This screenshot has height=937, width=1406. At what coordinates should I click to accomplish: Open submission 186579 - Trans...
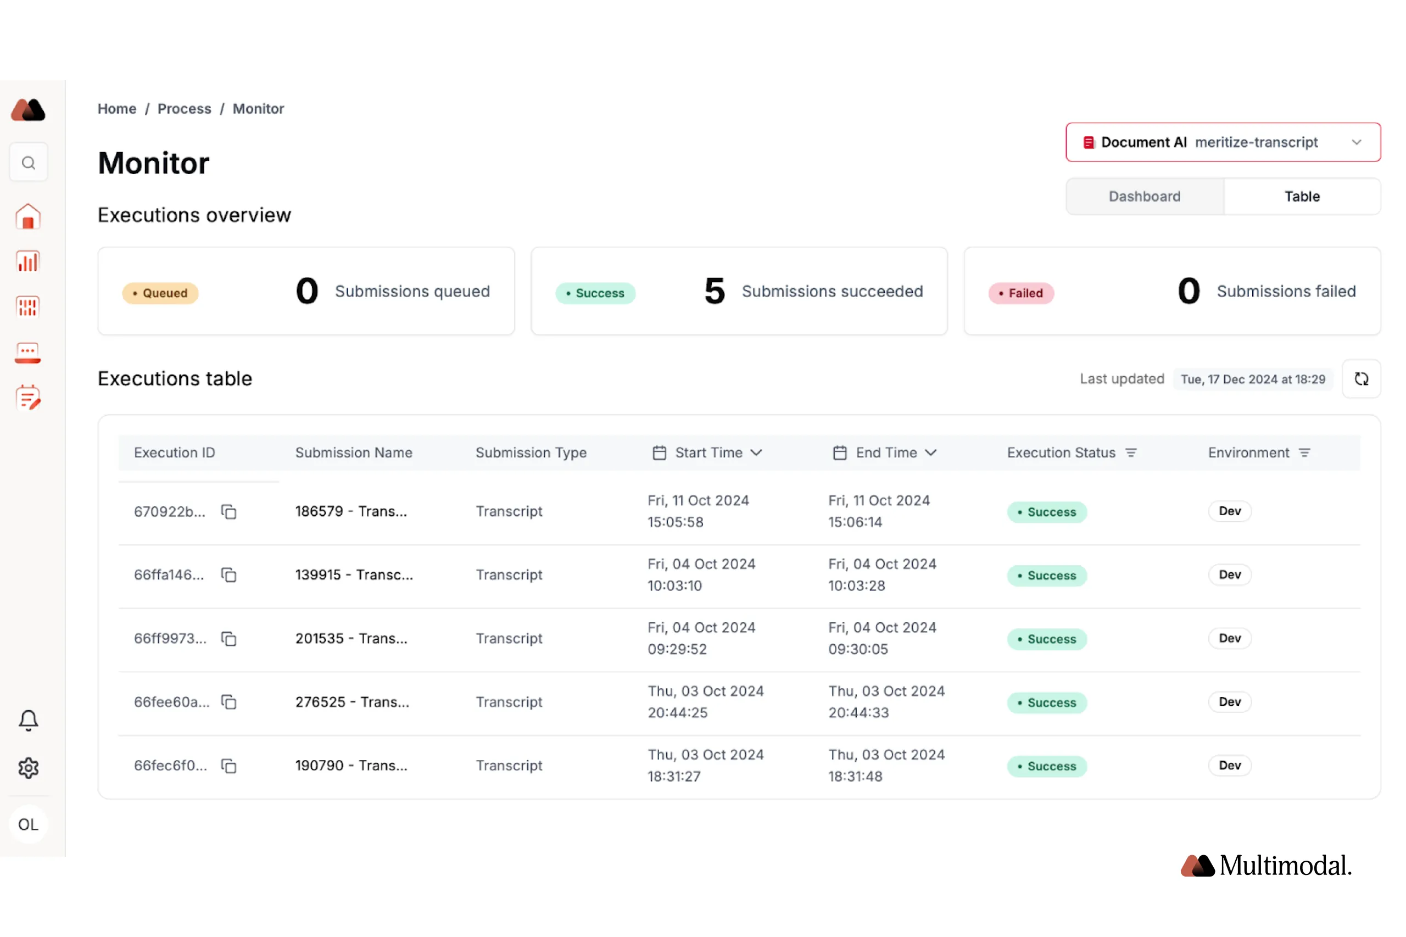tap(351, 511)
